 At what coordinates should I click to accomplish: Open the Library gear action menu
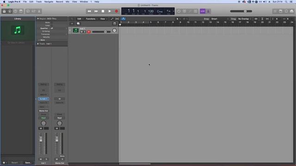click(x=5, y=163)
